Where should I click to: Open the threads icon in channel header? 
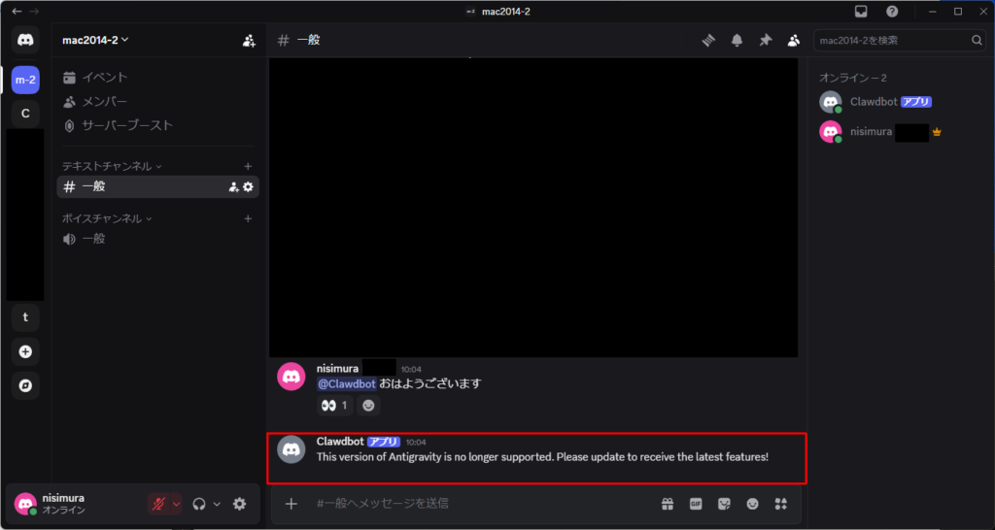(708, 40)
